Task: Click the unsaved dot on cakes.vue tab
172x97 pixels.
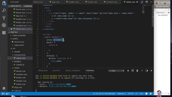Action: coord(137,2)
